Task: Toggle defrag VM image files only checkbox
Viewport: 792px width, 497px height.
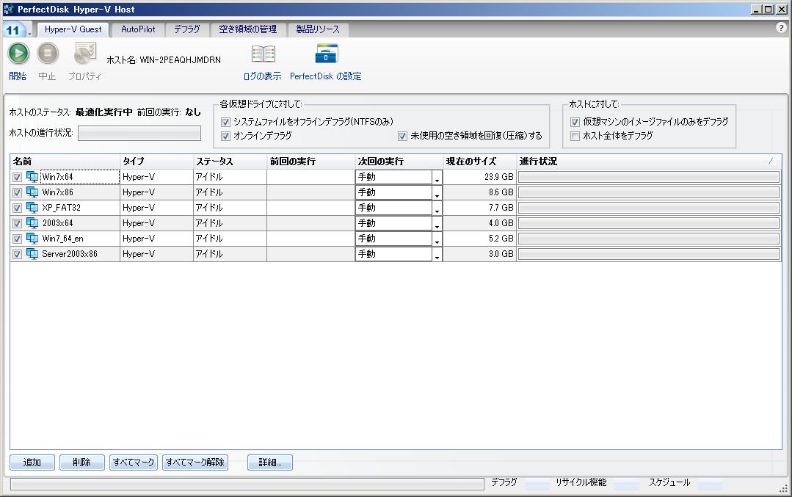Action: tap(575, 122)
